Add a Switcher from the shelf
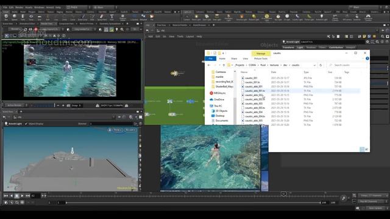 point(357,18)
